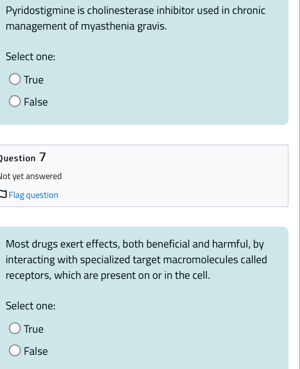Click the Flag question link text

pyautogui.click(x=33, y=195)
